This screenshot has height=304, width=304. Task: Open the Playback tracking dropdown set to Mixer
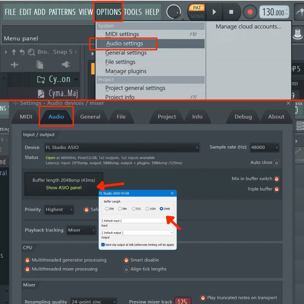click(x=81, y=230)
